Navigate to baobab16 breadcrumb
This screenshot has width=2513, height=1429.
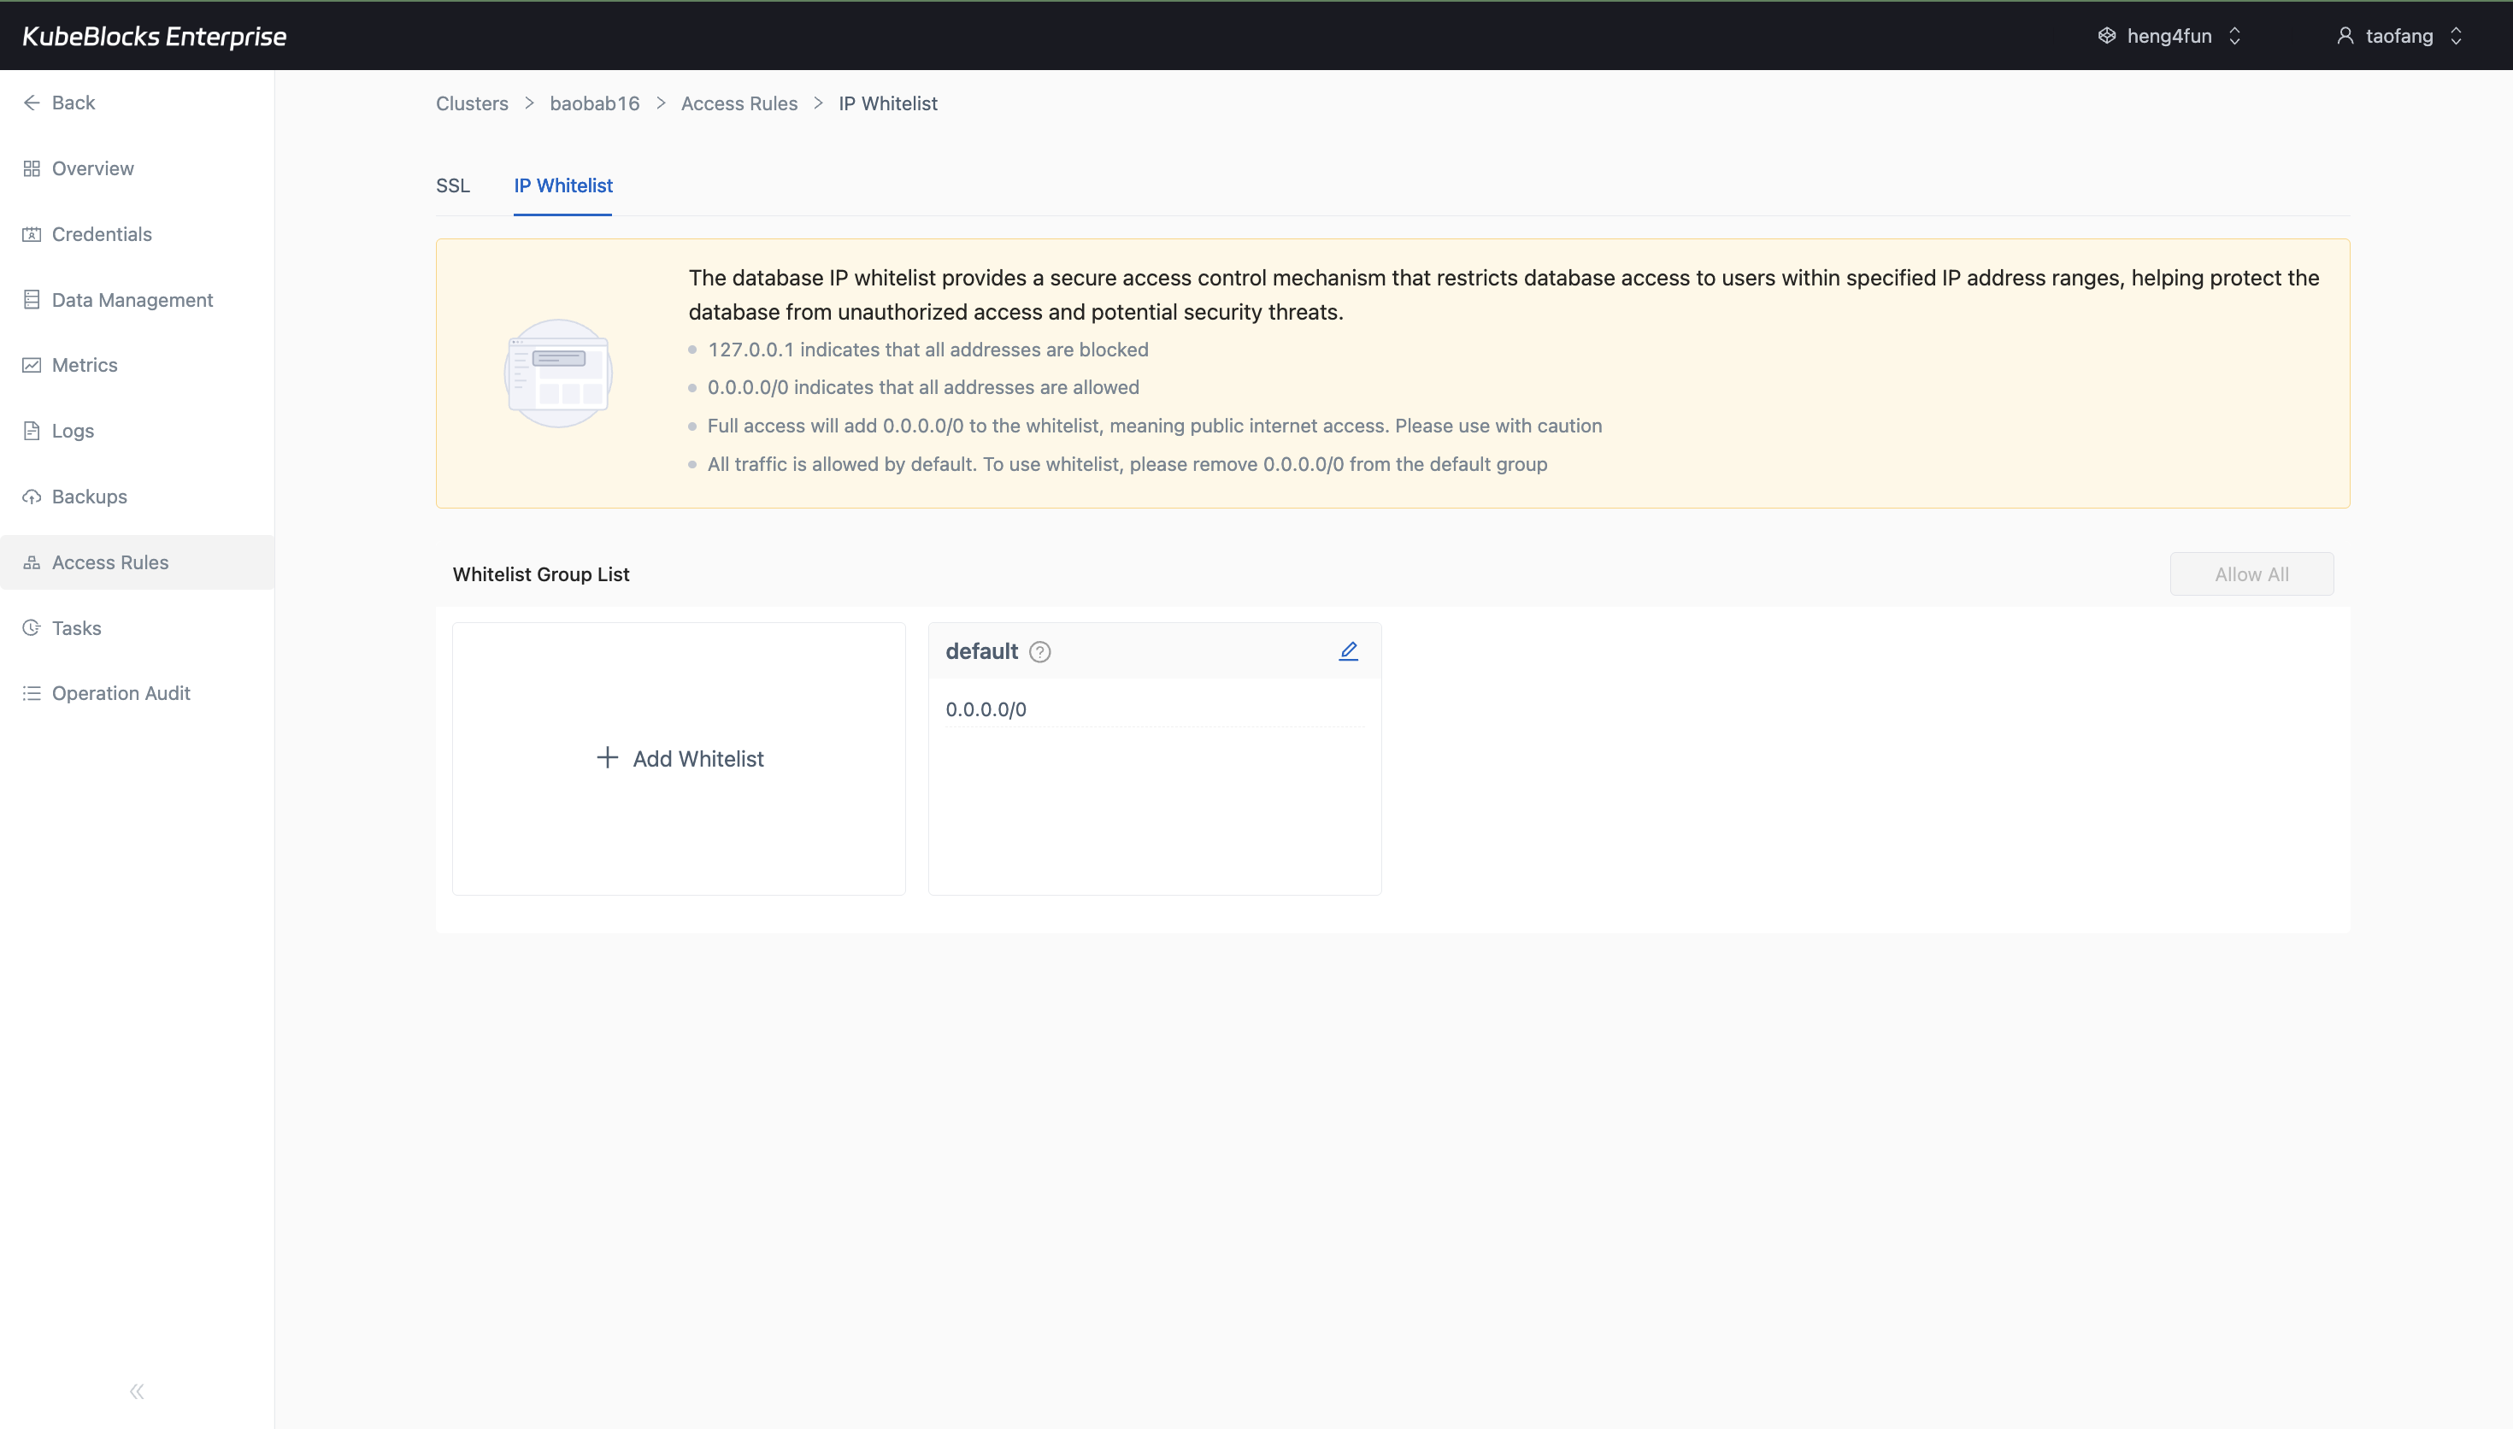click(595, 104)
